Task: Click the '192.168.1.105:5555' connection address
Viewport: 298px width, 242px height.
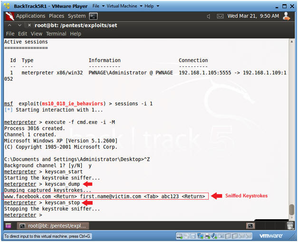Action: 205,73
